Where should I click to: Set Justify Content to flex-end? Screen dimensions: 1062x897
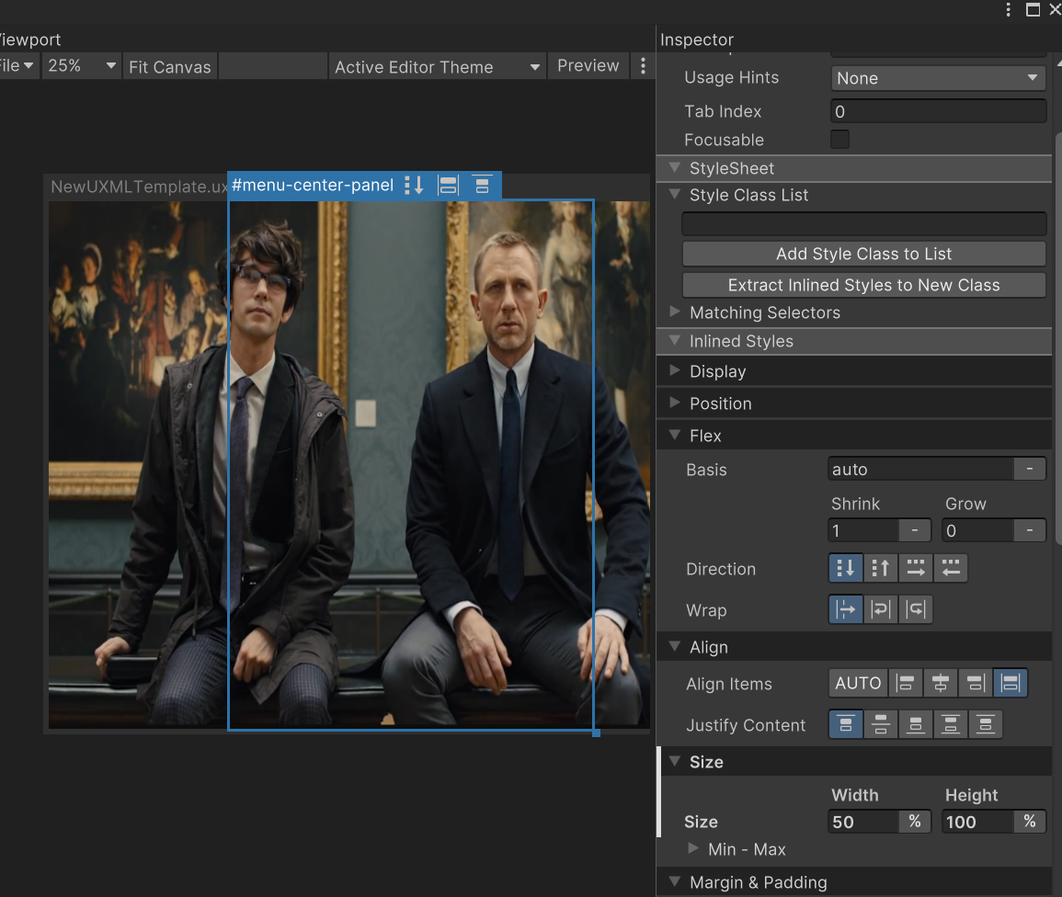(x=915, y=724)
